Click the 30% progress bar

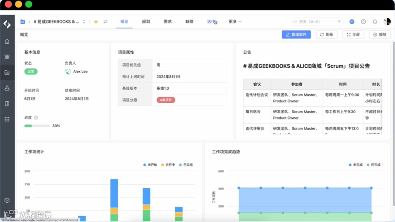(x=37, y=125)
